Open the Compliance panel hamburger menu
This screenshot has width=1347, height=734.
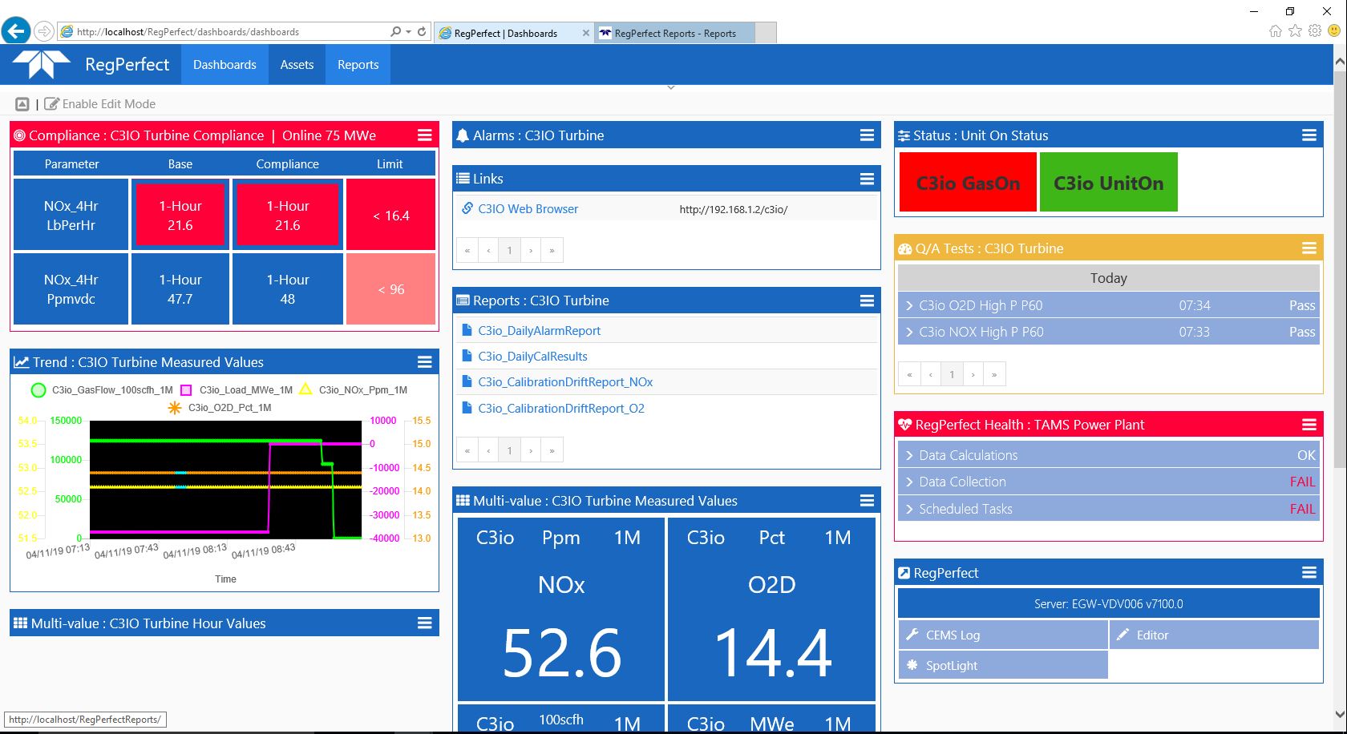(x=425, y=135)
